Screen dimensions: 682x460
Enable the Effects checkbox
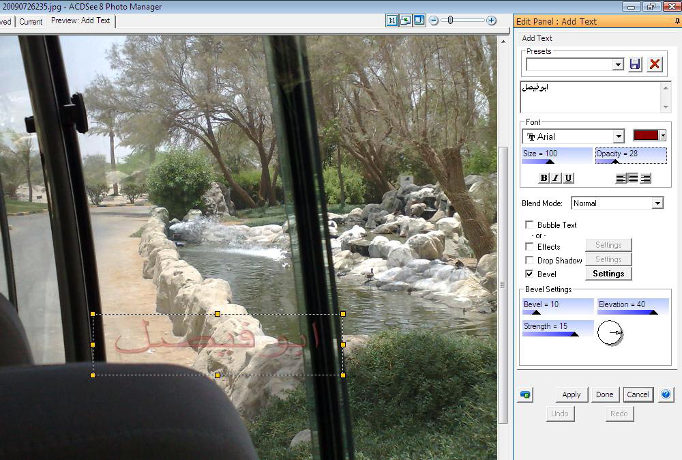(529, 247)
